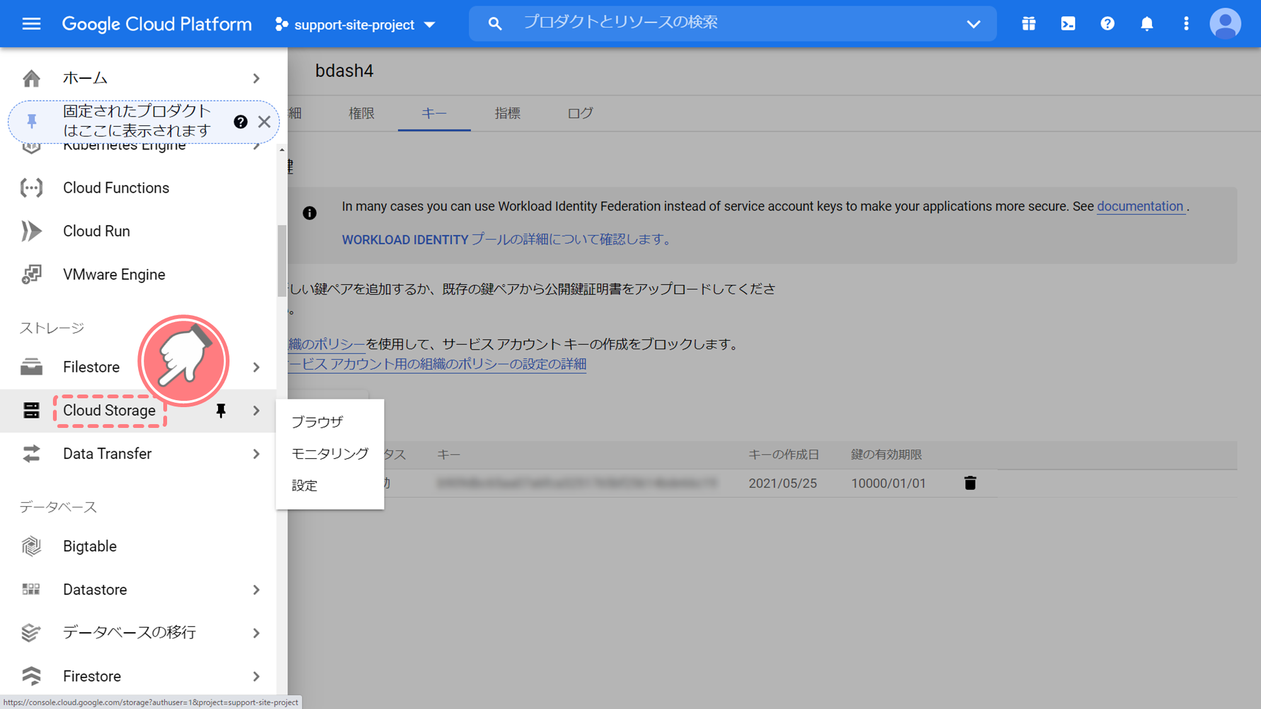Screen dimensions: 1261x709
Task: Click the Cloud Storage icon
Action: point(31,410)
